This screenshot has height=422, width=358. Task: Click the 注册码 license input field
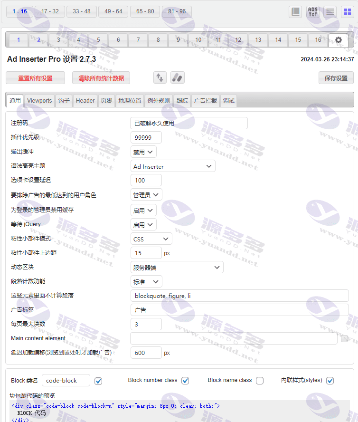pos(189,123)
